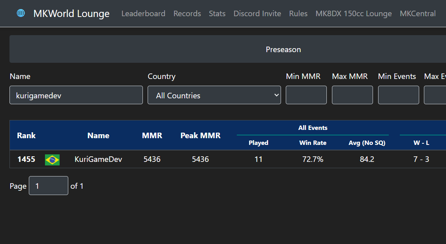Click the Max MMR label
This screenshot has height=244, width=446.
tap(350, 76)
